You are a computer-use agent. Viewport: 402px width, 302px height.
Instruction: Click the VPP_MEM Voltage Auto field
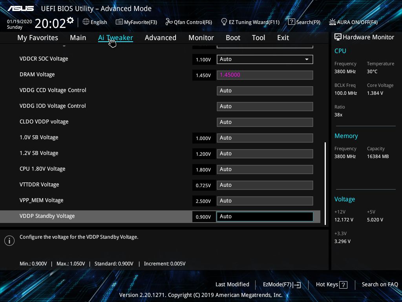[265, 201]
